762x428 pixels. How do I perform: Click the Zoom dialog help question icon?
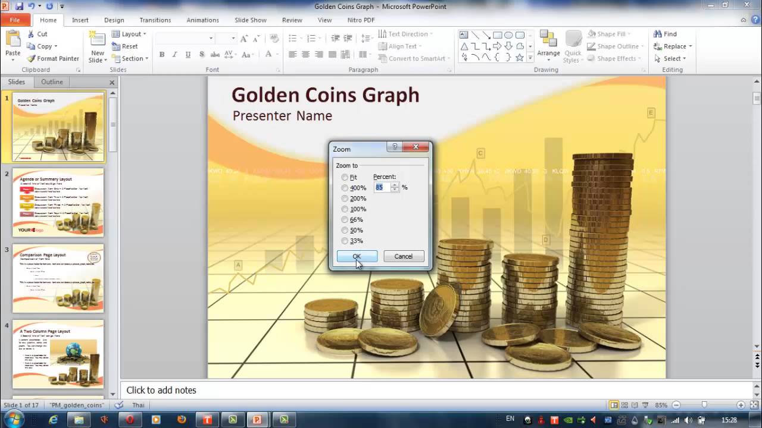394,146
